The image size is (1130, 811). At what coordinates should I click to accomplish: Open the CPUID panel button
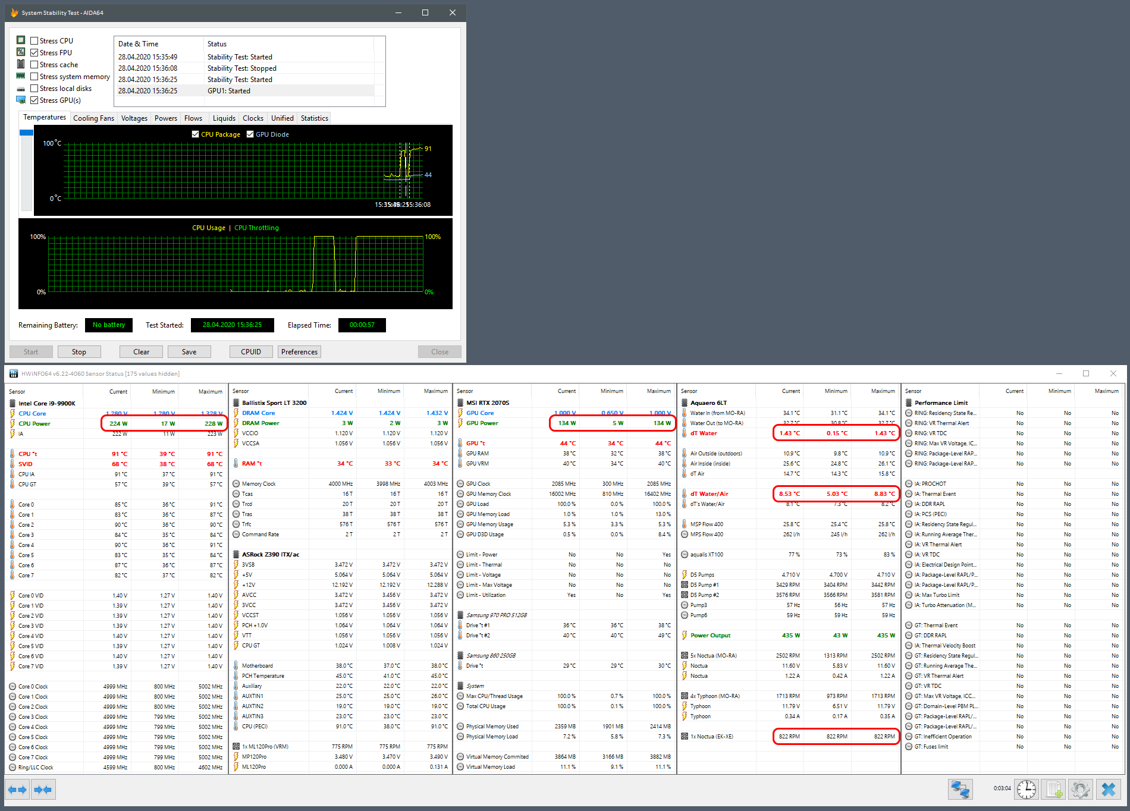pos(251,351)
